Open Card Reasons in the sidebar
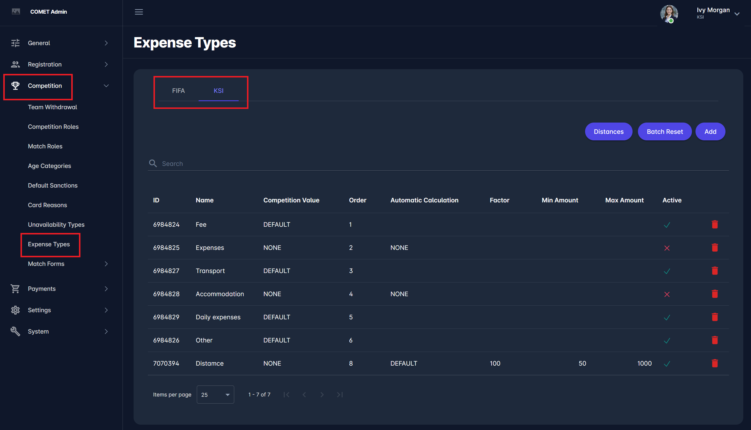The width and height of the screenshot is (751, 430). (47, 205)
